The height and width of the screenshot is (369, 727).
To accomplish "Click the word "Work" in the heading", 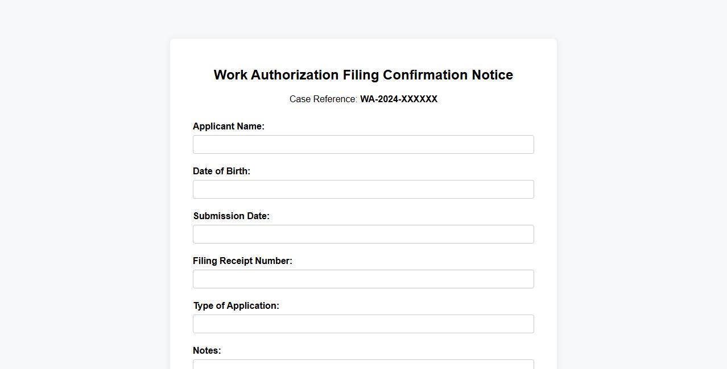I will 230,75.
